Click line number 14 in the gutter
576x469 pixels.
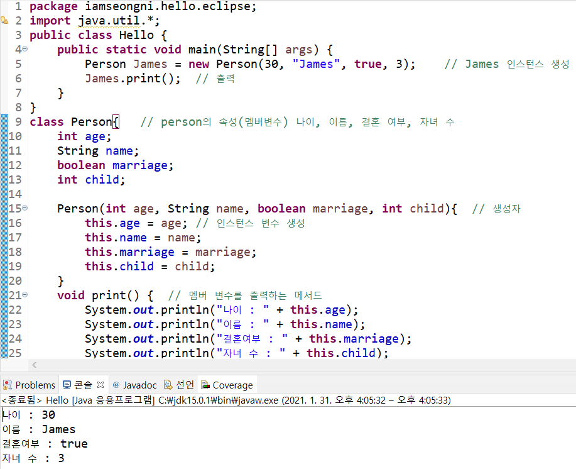[x=15, y=194]
